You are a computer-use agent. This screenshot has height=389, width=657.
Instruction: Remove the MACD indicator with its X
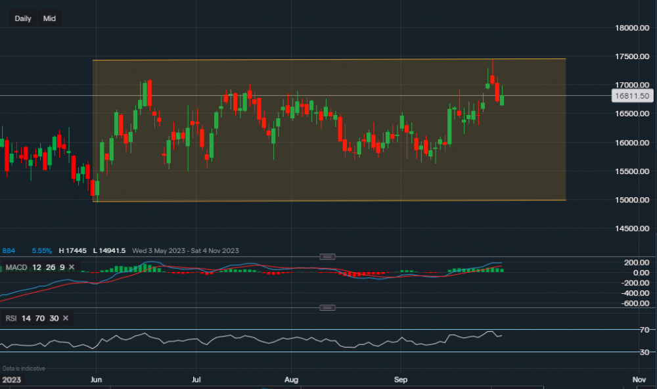[x=72, y=267]
